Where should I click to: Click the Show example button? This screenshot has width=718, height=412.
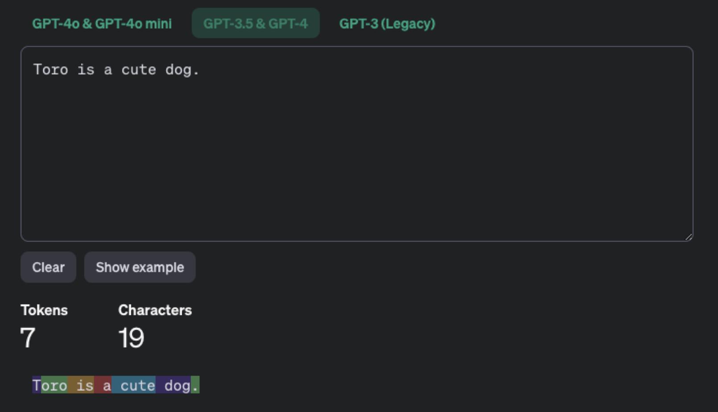140,267
